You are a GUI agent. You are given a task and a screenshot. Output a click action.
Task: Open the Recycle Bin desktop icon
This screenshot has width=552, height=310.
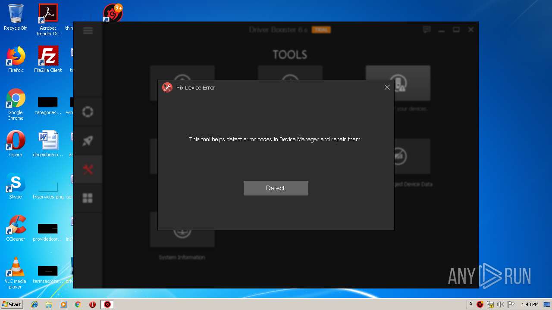[16, 17]
